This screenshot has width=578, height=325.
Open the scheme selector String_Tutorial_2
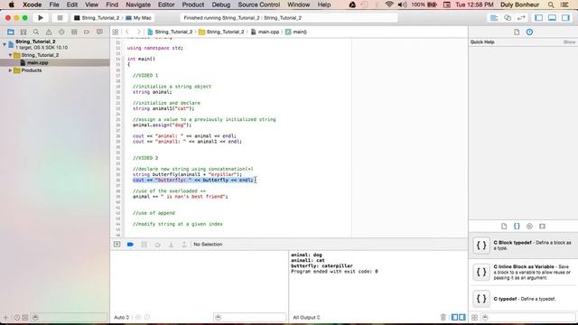tap(97, 18)
